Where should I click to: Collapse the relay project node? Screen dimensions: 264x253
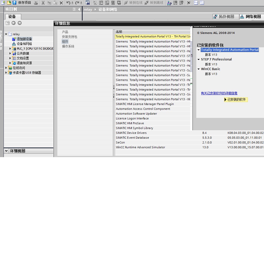[x=6, y=34]
